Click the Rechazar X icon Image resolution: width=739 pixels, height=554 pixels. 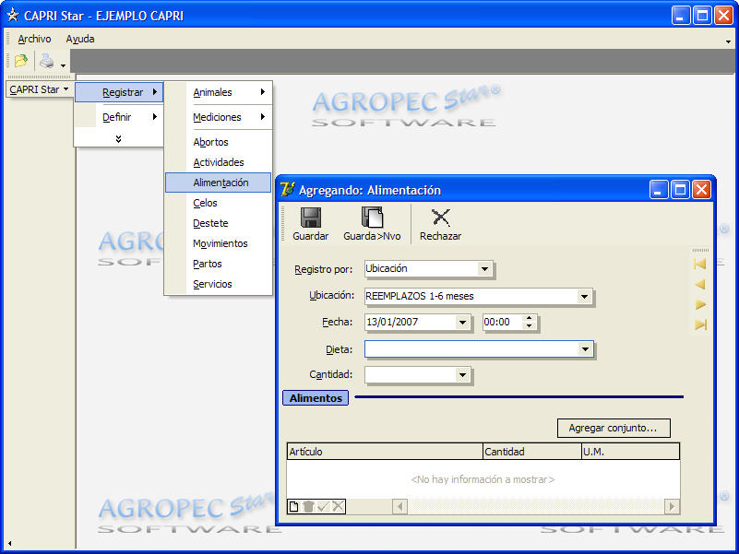pyautogui.click(x=441, y=218)
